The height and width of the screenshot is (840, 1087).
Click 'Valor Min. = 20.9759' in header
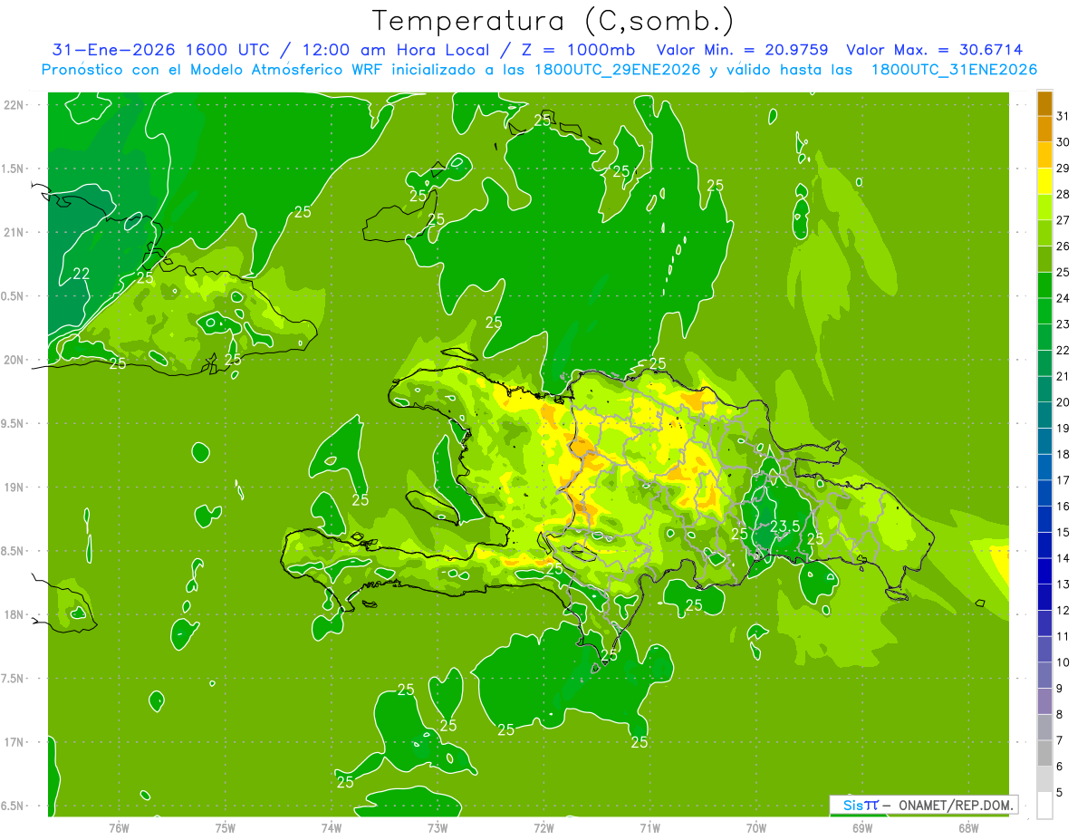745,50
